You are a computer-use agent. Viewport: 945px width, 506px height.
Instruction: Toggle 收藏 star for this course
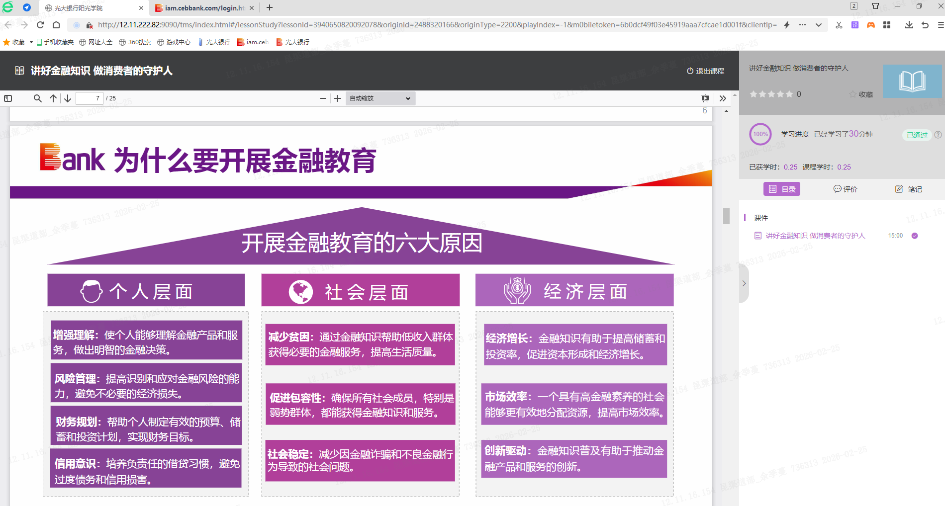(x=861, y=94)
